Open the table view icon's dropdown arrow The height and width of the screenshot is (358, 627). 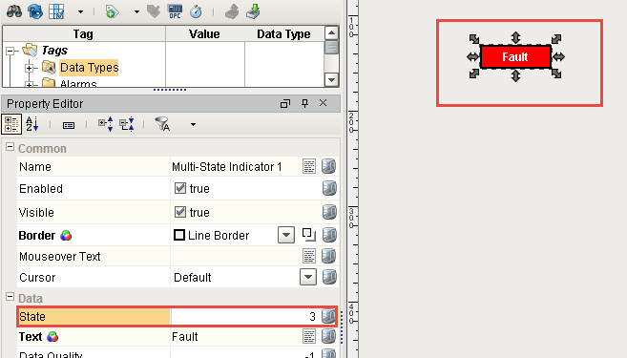pos(80,12)
